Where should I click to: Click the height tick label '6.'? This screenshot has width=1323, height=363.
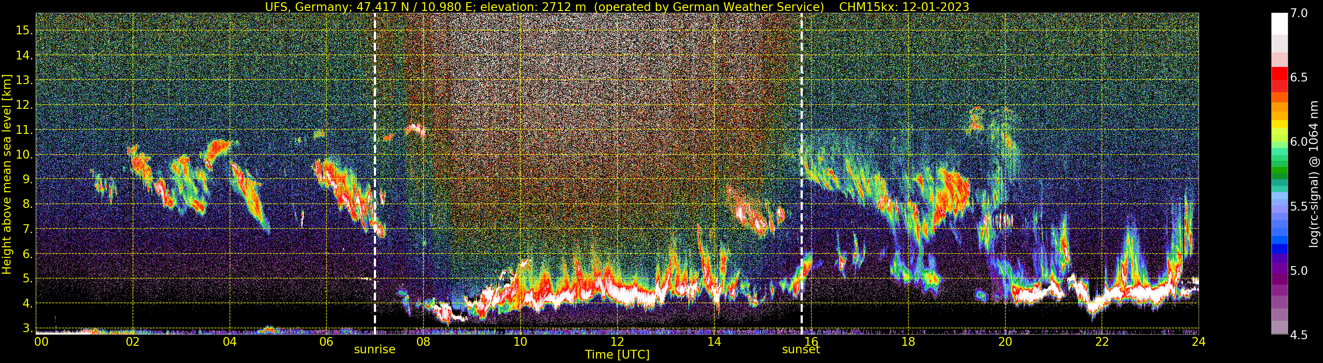pyautogui.click(x=28, y=254)
